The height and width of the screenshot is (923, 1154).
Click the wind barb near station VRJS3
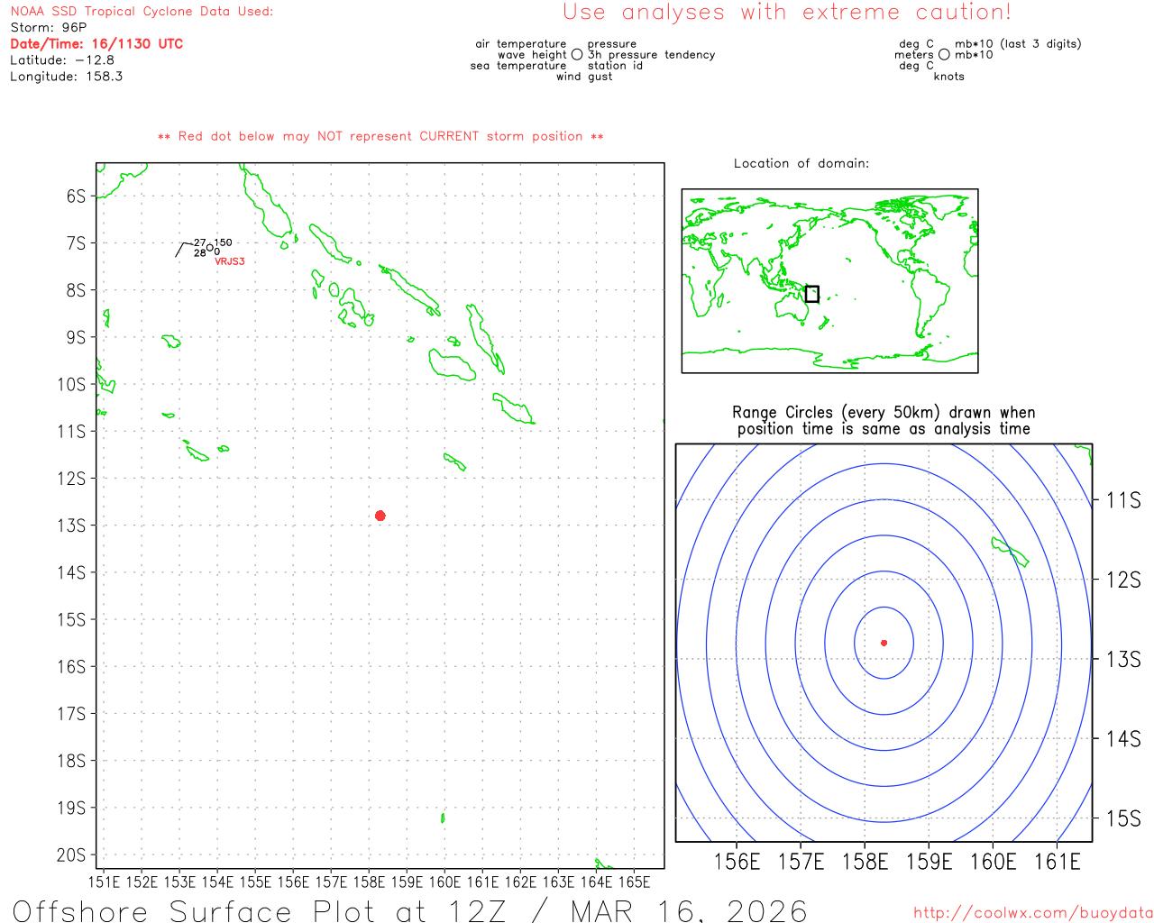[x=182, y=249]
